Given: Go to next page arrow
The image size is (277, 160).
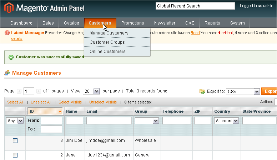Looking at the screenshot, I should click(39, 91).
